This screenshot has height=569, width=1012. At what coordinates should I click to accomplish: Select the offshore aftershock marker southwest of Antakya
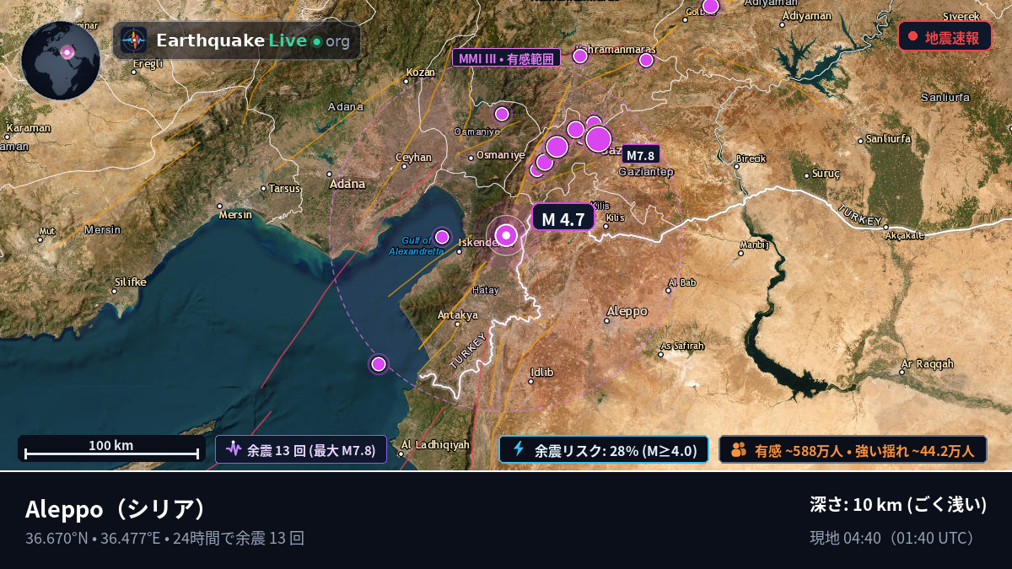[x=379, y=364]
